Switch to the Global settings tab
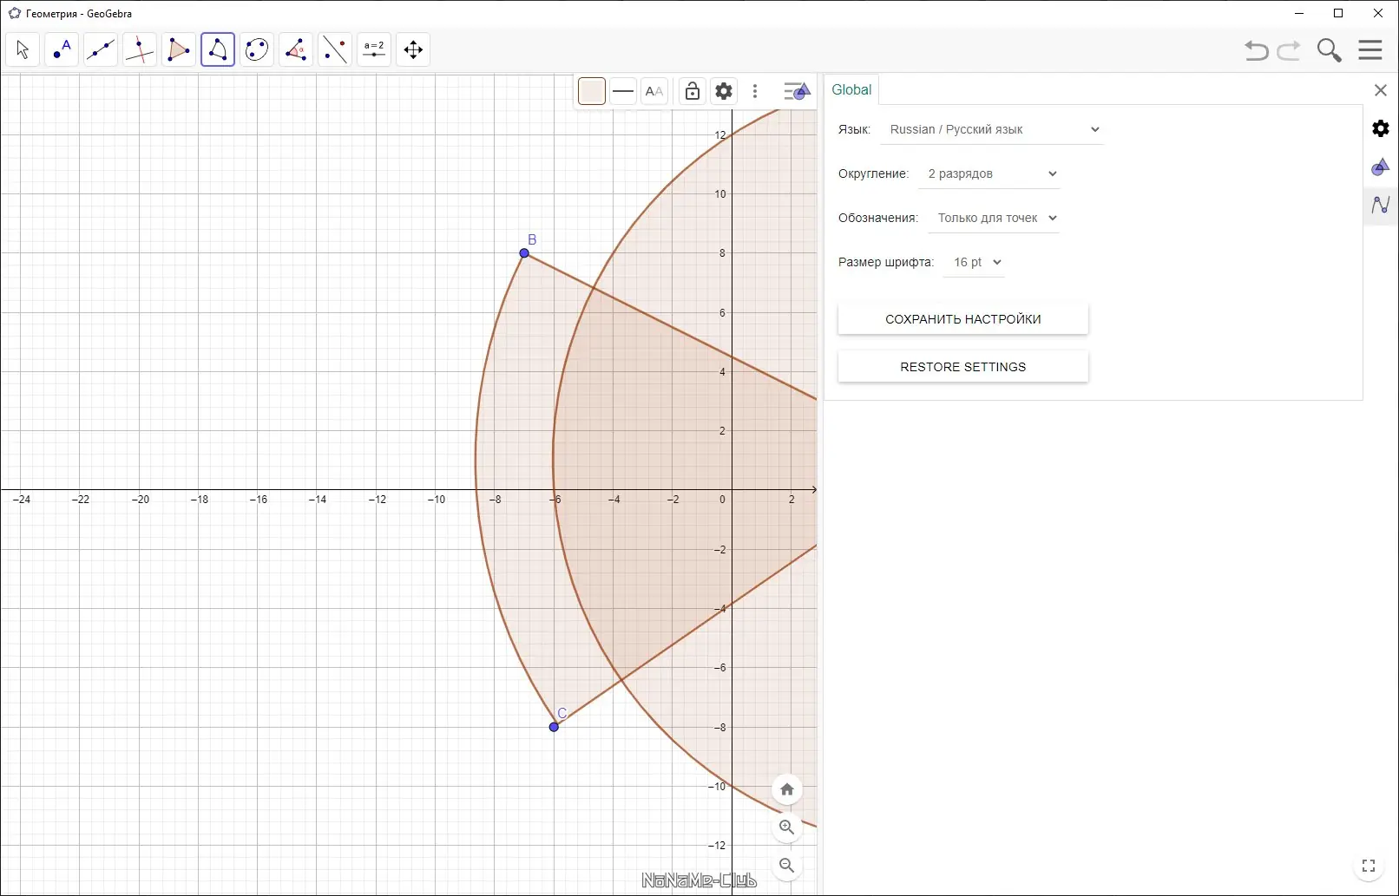 click(x=851, y=89)
